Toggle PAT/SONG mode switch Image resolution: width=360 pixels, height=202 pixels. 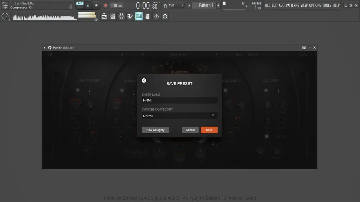coord(80,5)
